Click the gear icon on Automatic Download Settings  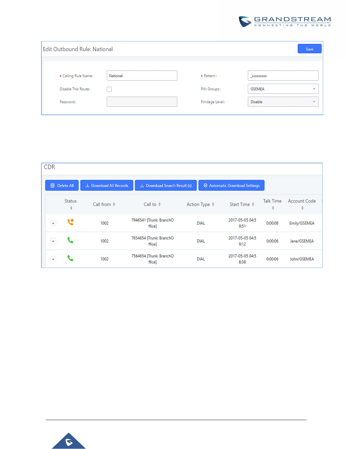click(x=205, y=185)
